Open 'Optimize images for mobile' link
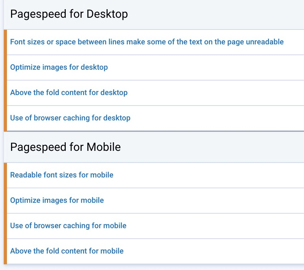Image resolution: width=304 pixels, height=270 pixels. pos(57,200)
